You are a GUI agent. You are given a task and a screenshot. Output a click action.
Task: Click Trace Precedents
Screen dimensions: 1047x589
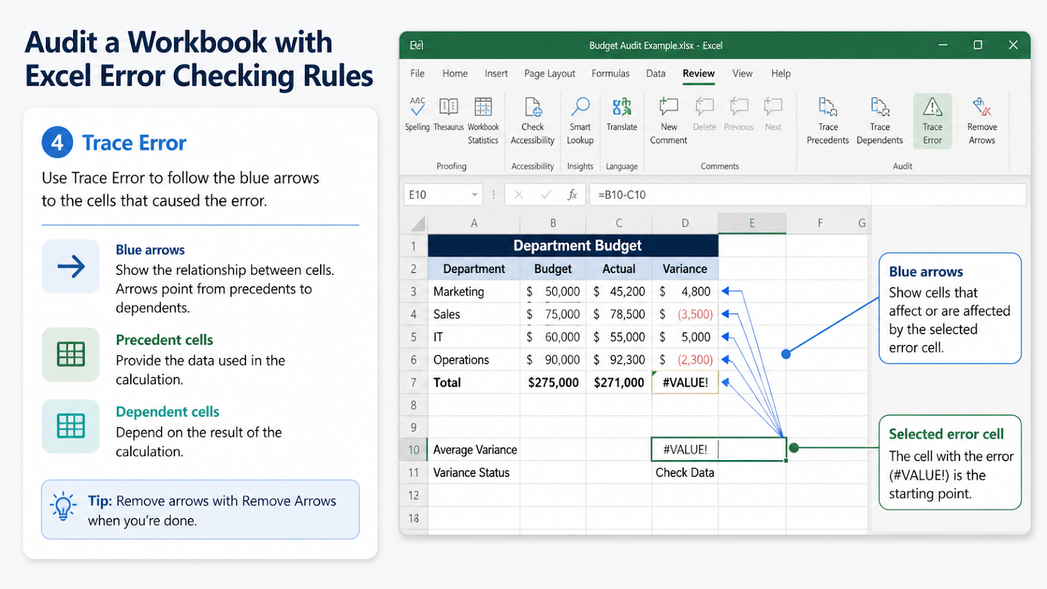click(x=828, y=120)
